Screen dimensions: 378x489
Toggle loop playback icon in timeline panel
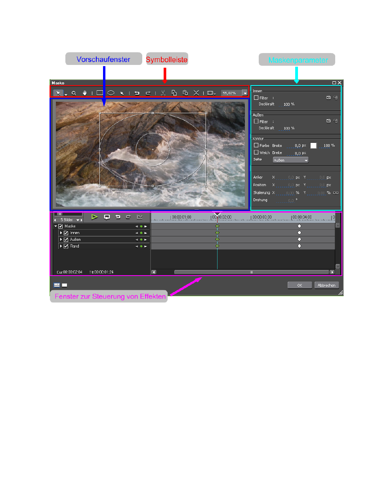click(107, 217)
